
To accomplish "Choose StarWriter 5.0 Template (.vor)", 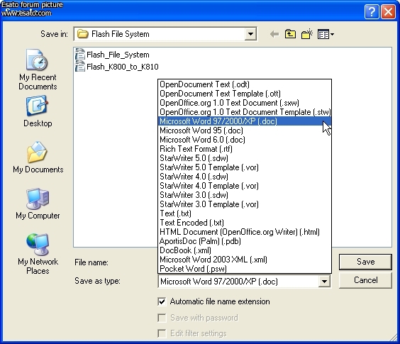I will click(245, 167).
